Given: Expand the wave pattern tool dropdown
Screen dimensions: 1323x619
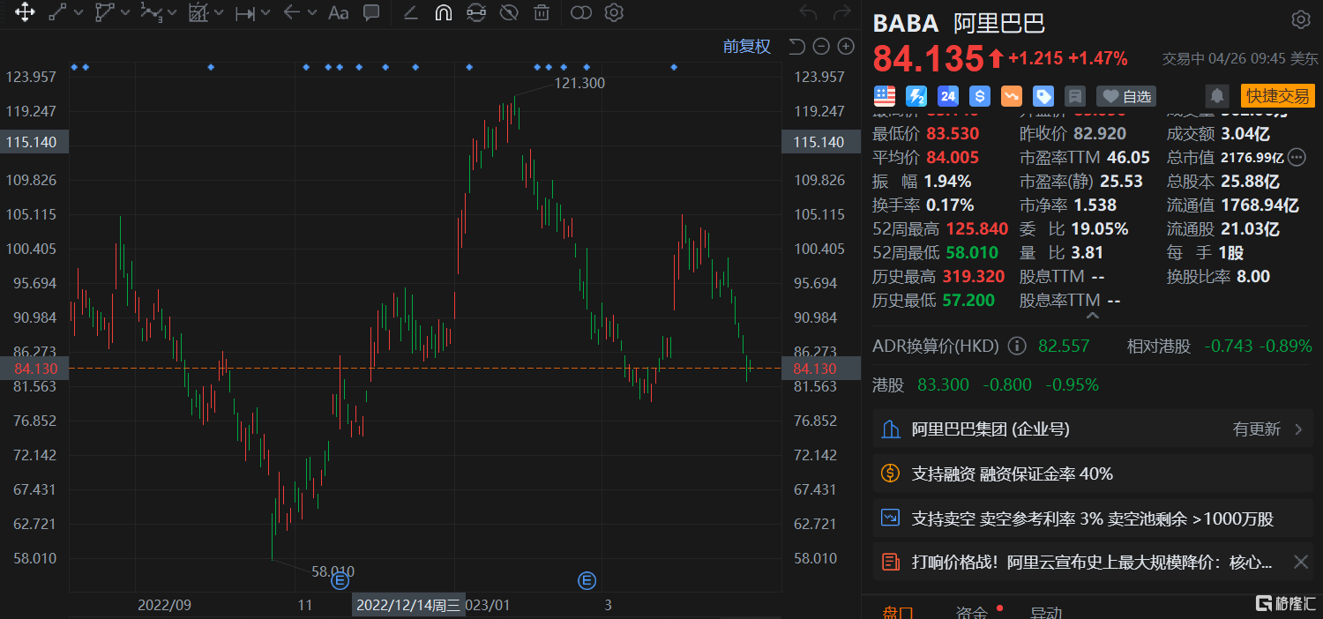Looking at the screenshot, I should 172,12.
